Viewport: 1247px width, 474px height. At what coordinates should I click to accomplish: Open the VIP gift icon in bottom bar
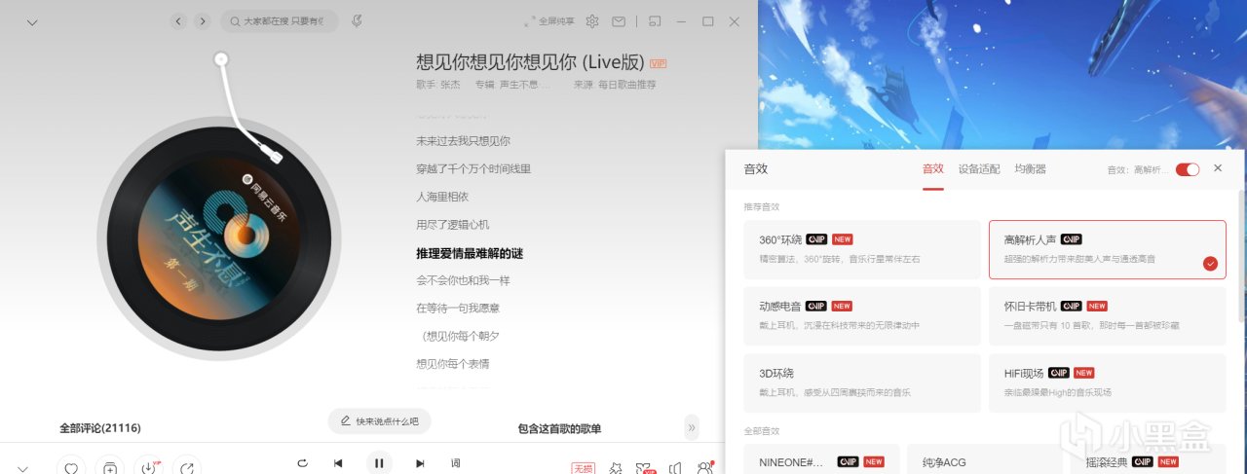coord(645,468)
